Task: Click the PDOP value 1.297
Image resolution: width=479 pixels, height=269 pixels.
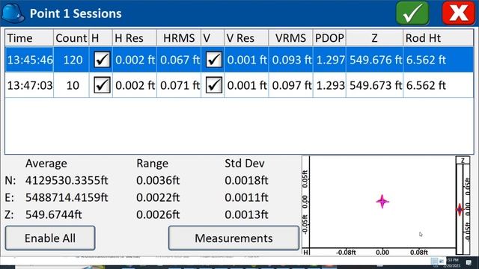Action: [x=330, y=60]
